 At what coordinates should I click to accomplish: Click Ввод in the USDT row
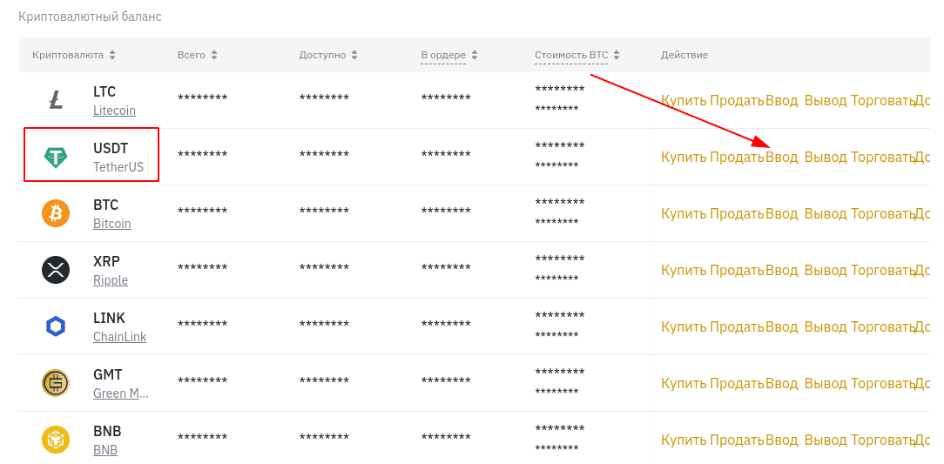(x=781, y=157)
